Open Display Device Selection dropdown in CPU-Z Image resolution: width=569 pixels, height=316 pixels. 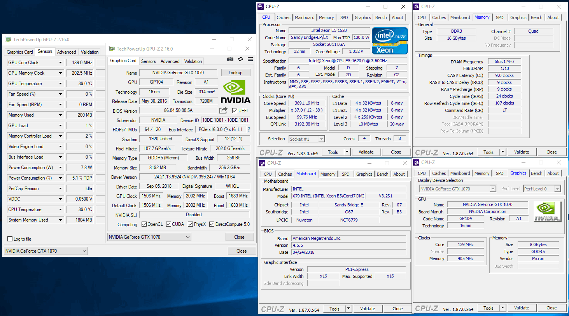(x=457, y=189)
